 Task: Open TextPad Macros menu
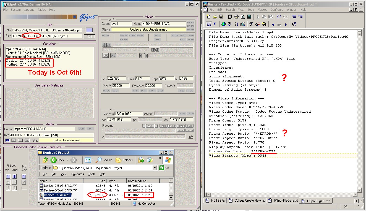coord(262,10)
